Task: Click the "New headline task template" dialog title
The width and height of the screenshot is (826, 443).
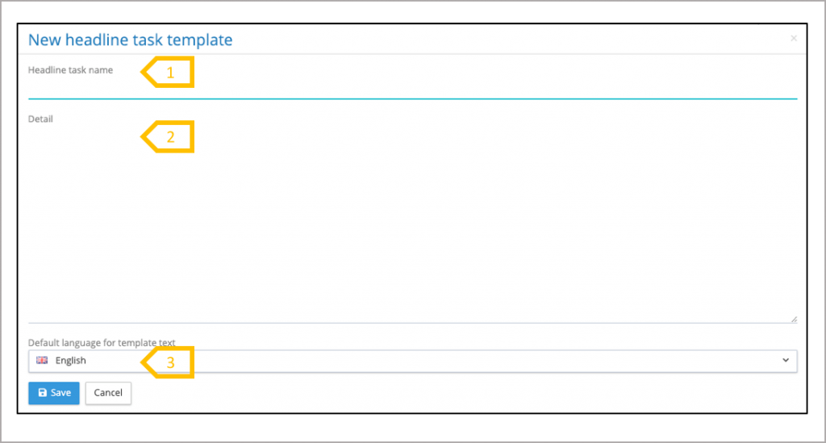Action: 131,39
